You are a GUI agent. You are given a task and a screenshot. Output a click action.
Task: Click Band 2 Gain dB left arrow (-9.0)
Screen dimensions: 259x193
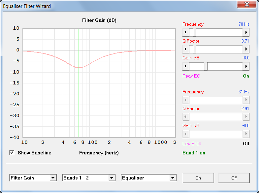186,134
